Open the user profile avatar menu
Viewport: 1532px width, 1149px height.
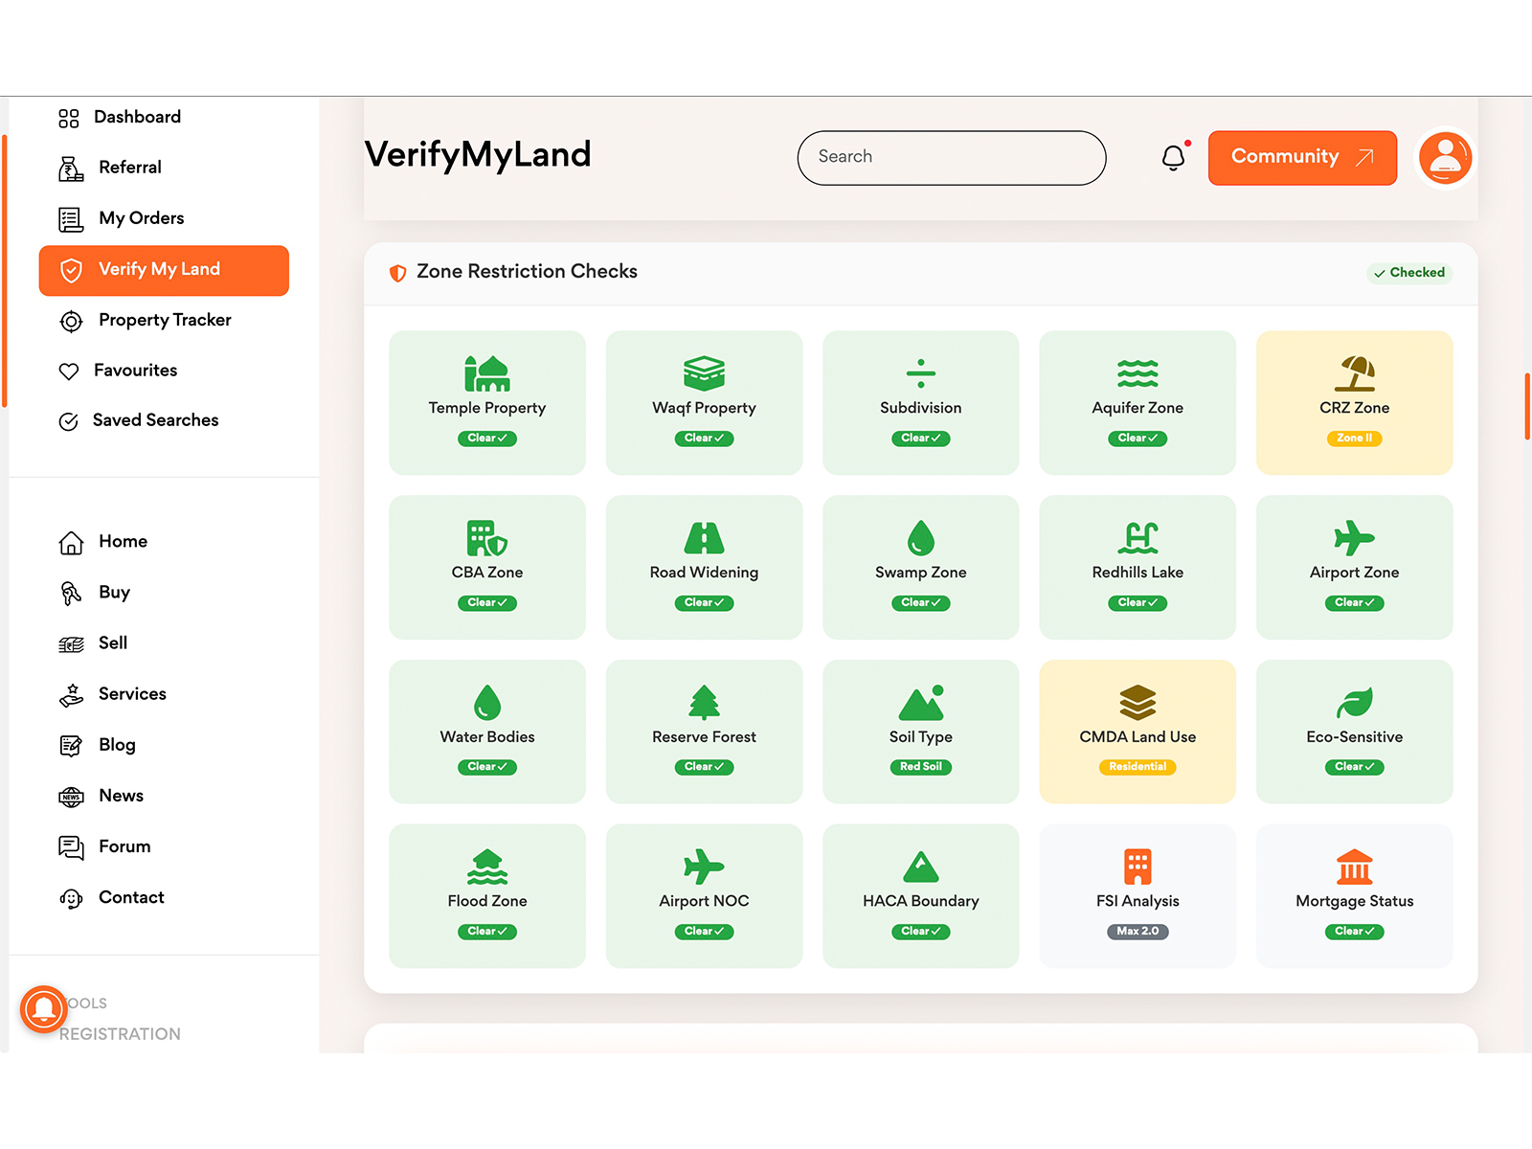point(1445,158)
